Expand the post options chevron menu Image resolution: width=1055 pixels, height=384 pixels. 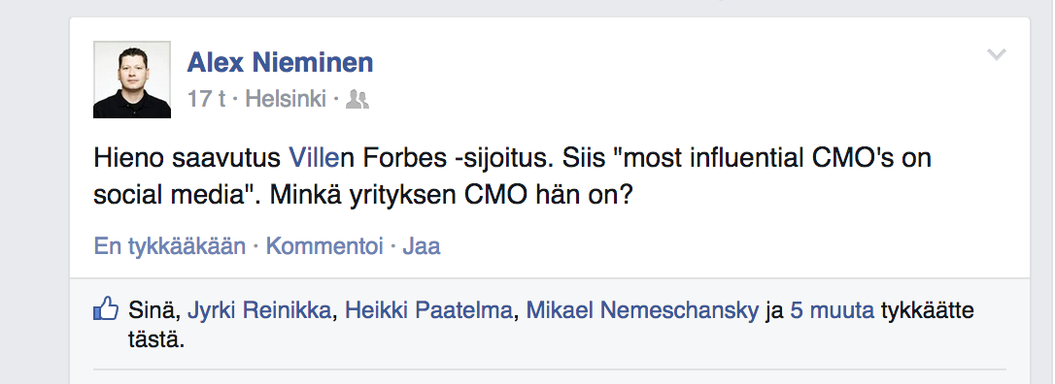(997, 55)
